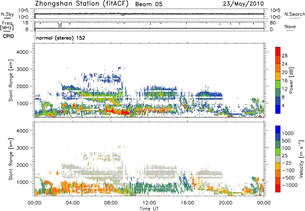
Task: Click the blue bottom of the power colorbar
Action: tap(278, 109)
